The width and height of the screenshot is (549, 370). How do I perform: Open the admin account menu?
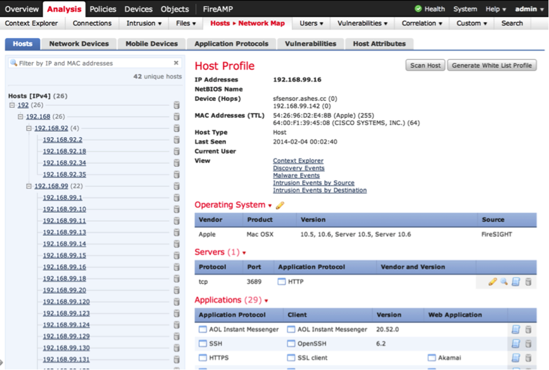(x=529, y=9)
